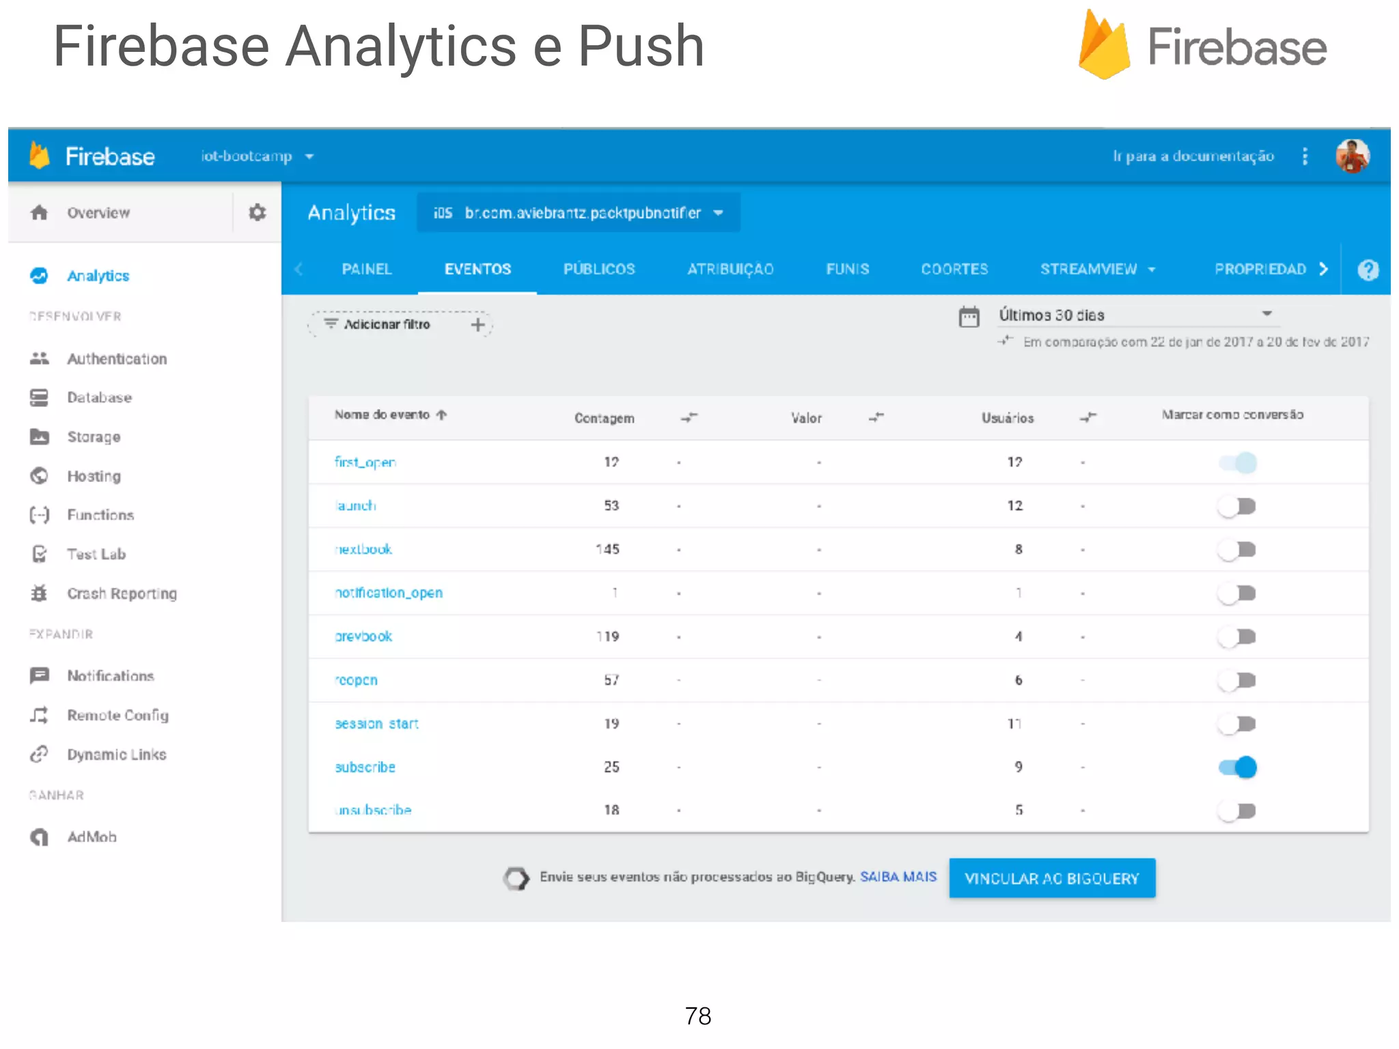The height and width of the screenshot is (1049, 1399).
Task: Toggle conversion for notification_open event
Action: (x=1237, y=593)
